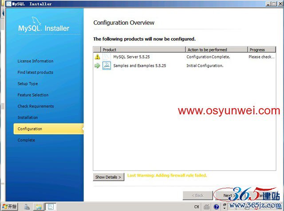Open the server manager taskbar icon

(27, 207)
